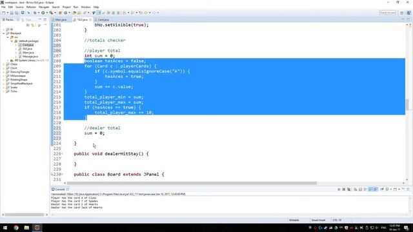Viewport: 413px width, 232px height.
Task: Open Chrome from the taskbar
Action: pos(16,227)
